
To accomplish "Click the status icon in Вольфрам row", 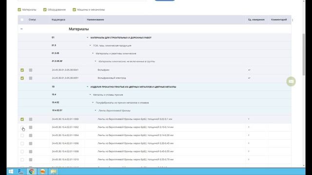I will [x=30, y=70].
